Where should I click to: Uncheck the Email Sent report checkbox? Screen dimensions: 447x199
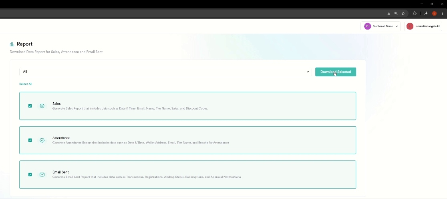30,175
